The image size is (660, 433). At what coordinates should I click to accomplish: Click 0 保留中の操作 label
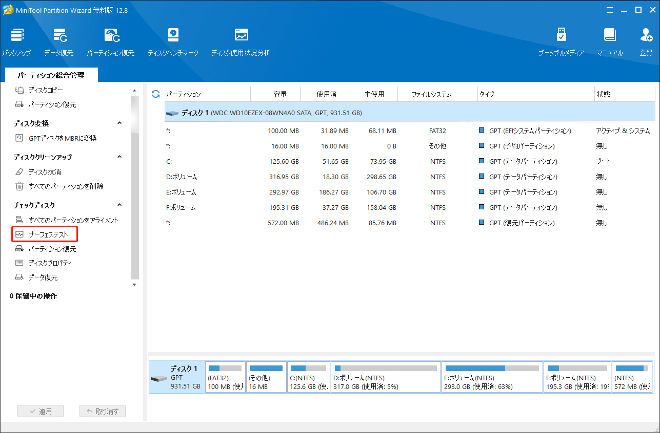tap(33, 296)
